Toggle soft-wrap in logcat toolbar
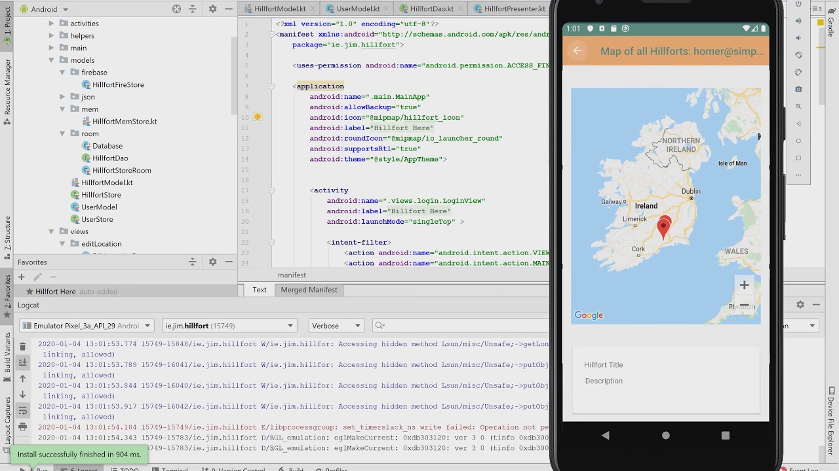The image size is (839, 471). (x=22, y=411)
